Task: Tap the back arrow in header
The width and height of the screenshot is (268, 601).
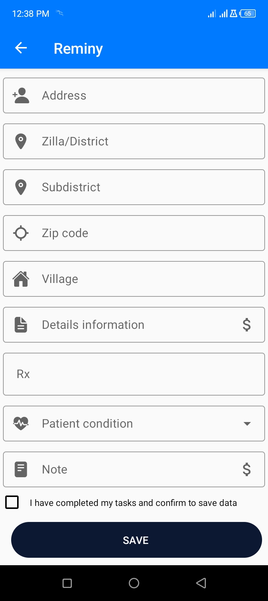Action: (21, 48)
